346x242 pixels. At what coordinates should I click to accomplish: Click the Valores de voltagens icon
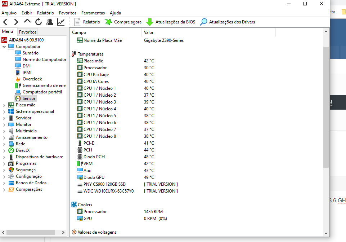74,232
